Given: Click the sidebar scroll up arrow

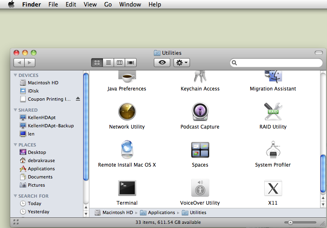Looking at the screenshot, I should point(86,208).
